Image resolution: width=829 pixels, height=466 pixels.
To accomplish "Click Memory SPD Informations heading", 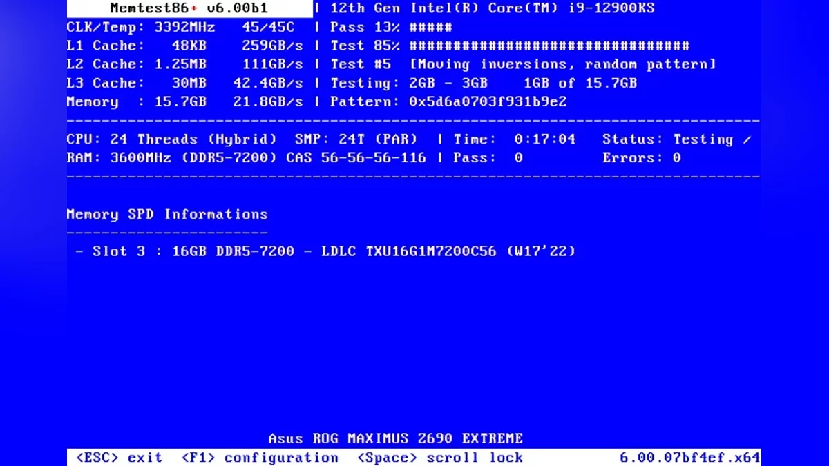I will coord(166,214).
